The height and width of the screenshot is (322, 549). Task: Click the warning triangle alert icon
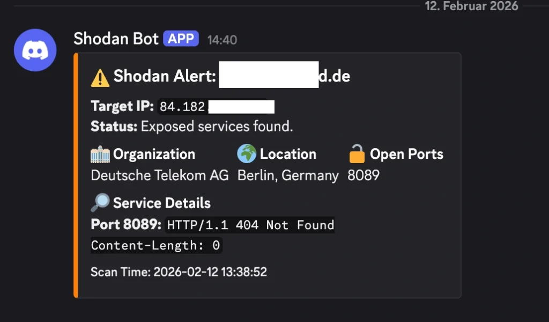[x=100, y=77]
